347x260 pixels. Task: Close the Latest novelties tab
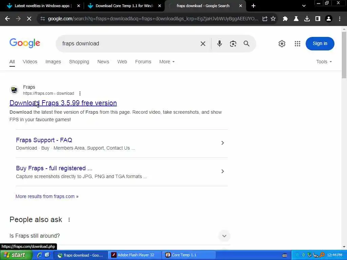pos(78,6)
